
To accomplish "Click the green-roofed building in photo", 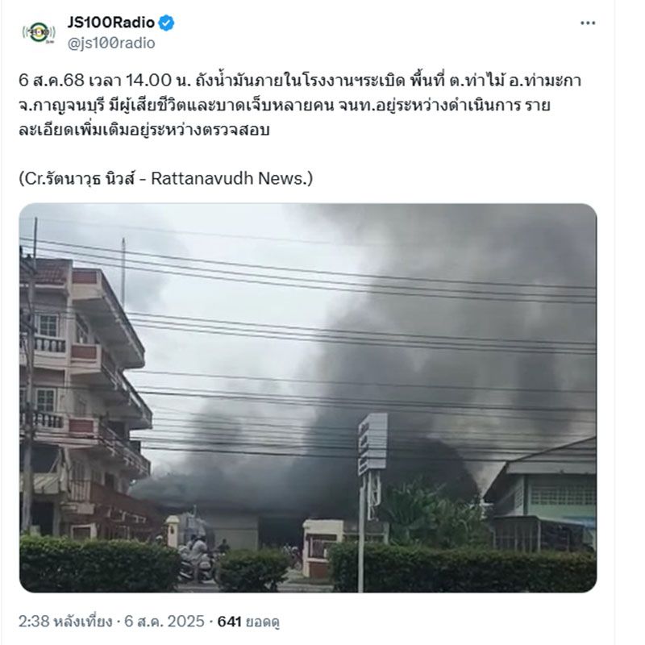I will (543, 497).
